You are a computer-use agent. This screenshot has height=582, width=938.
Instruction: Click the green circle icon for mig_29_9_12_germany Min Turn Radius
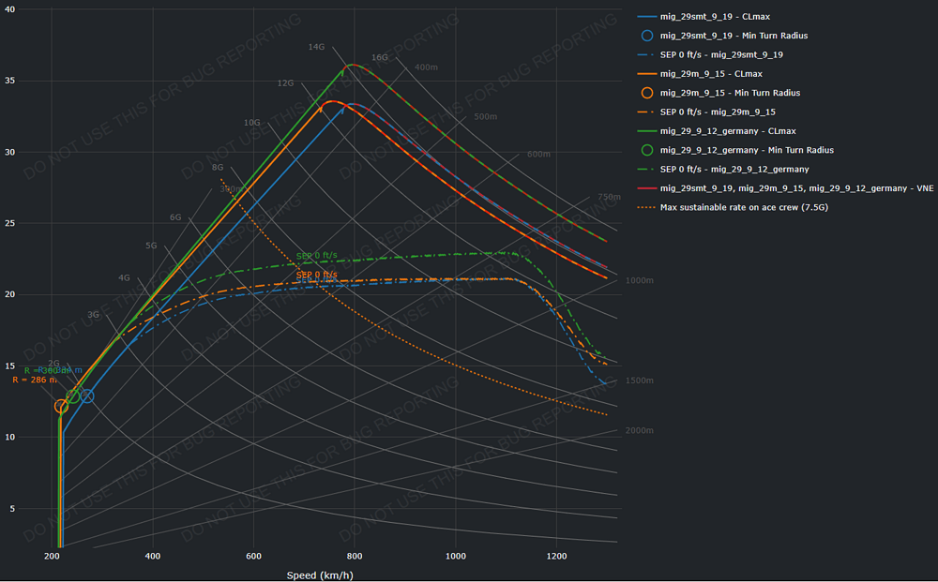(x=647, y=150)
